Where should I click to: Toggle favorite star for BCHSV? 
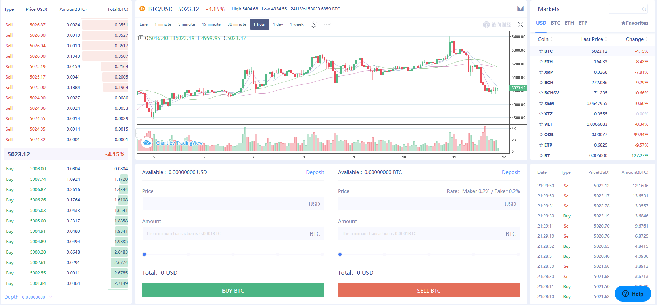[x=541, y=93]
